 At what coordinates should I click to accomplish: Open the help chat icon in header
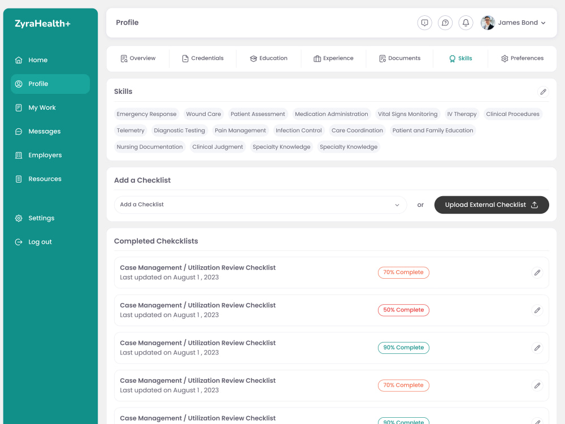[x=445, y=23]
